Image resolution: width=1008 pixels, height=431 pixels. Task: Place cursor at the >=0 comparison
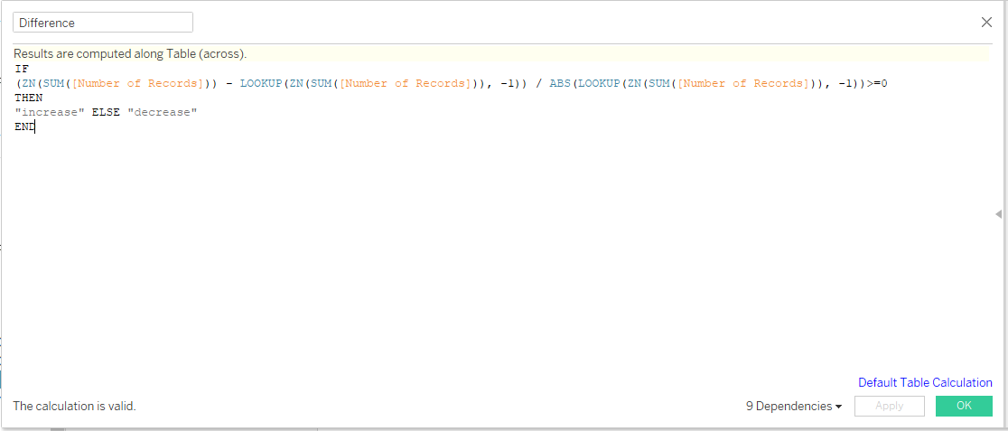(x=878, y=83)
